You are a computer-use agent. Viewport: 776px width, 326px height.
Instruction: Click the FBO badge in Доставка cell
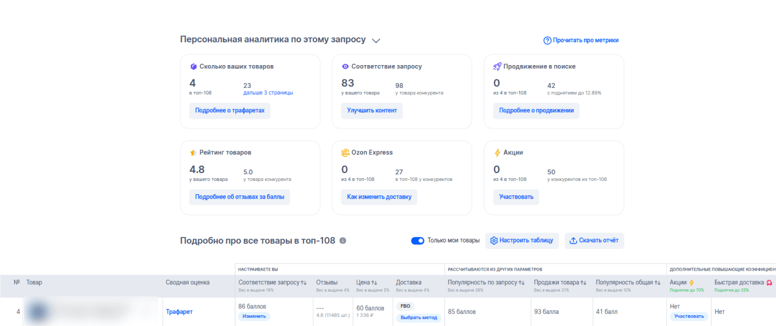coord(406,306)
